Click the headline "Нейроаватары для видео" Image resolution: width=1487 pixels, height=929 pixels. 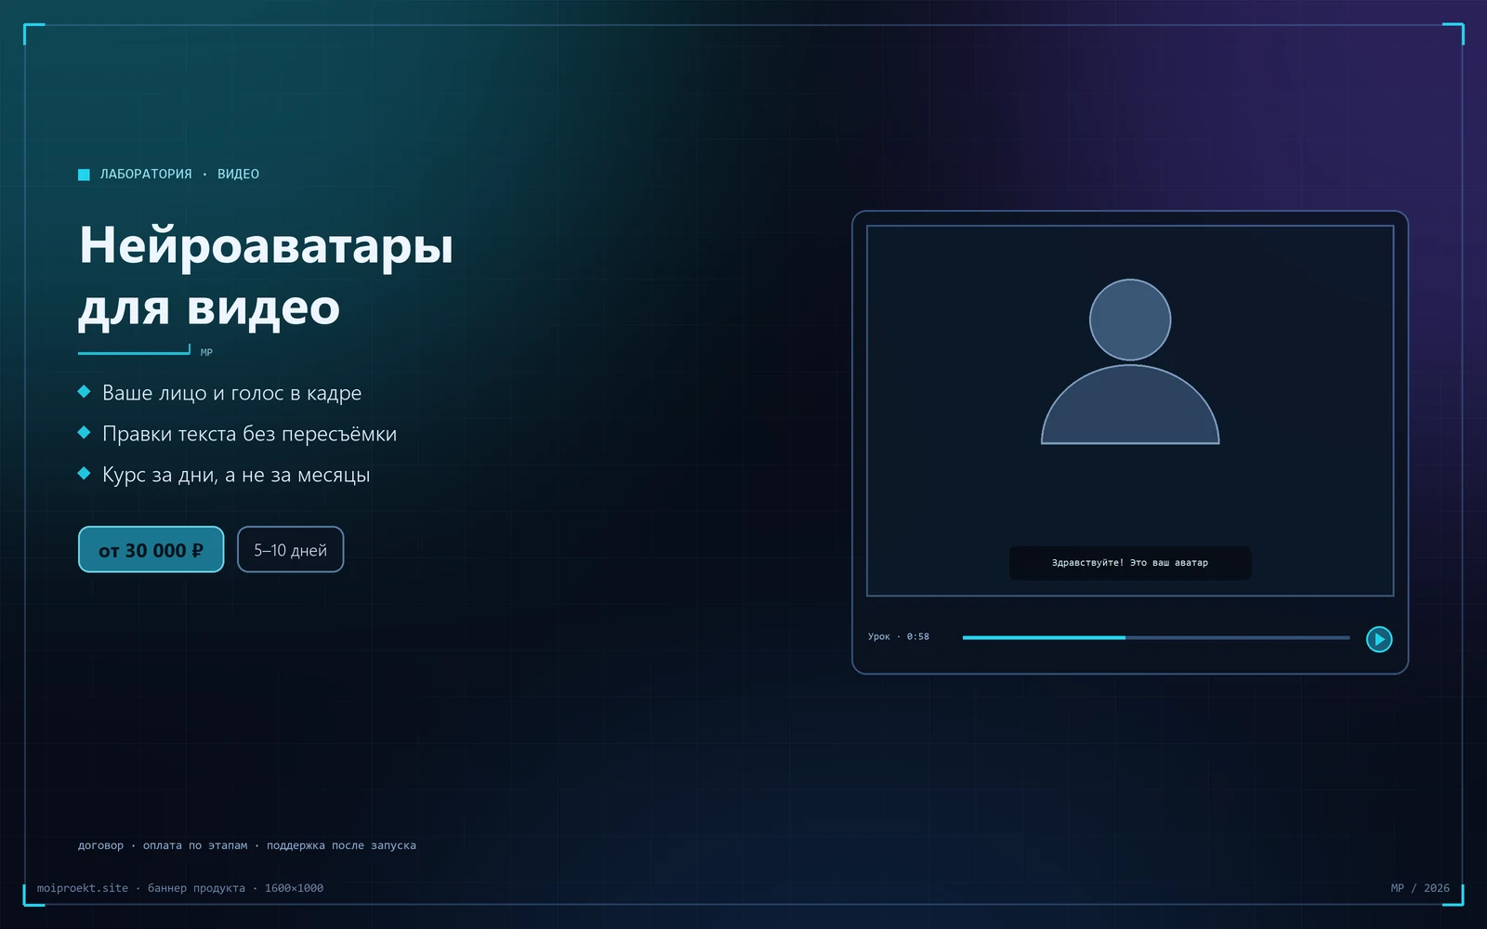coord(266,276)
